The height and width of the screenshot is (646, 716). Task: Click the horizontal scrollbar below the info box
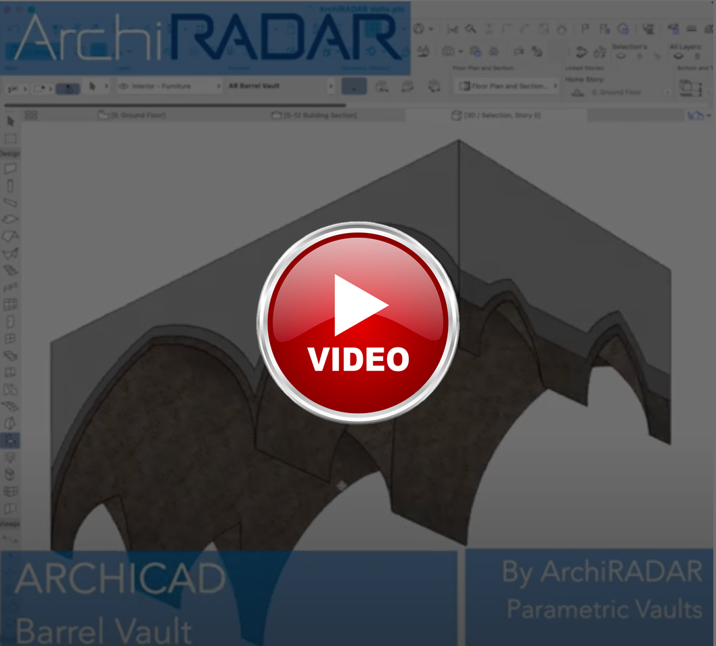point(176,105)
